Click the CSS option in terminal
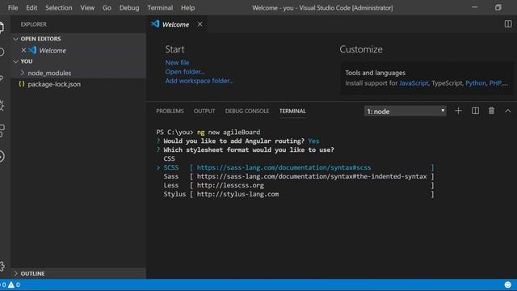Viewport: 517px width, 291px height. pyautogui.click(x=169, y=158)
